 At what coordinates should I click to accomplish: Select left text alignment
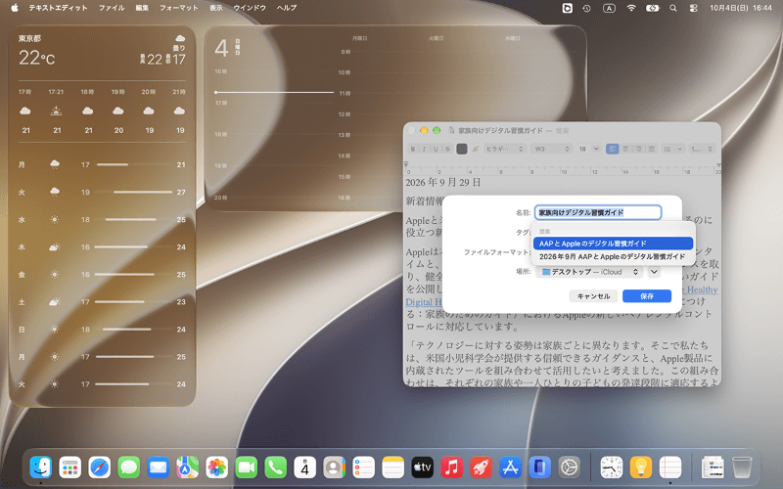tap(613, 149)
